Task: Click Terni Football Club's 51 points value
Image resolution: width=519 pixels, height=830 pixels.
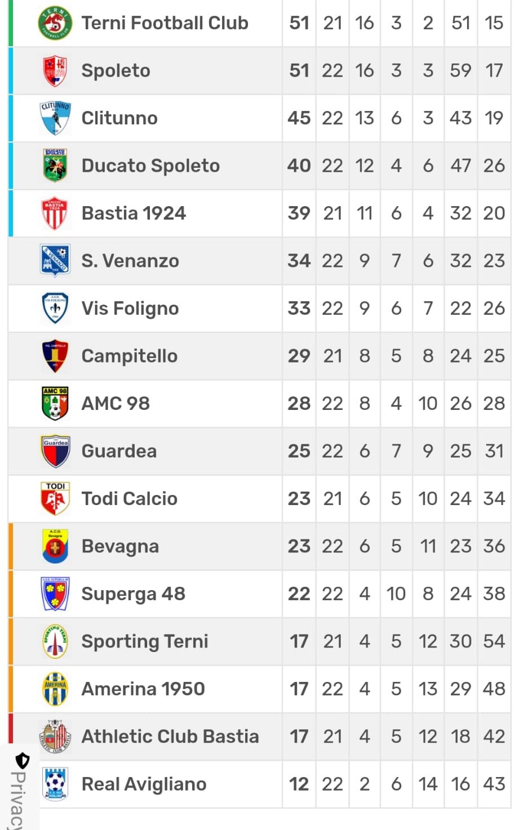Action: click(299, 23)
